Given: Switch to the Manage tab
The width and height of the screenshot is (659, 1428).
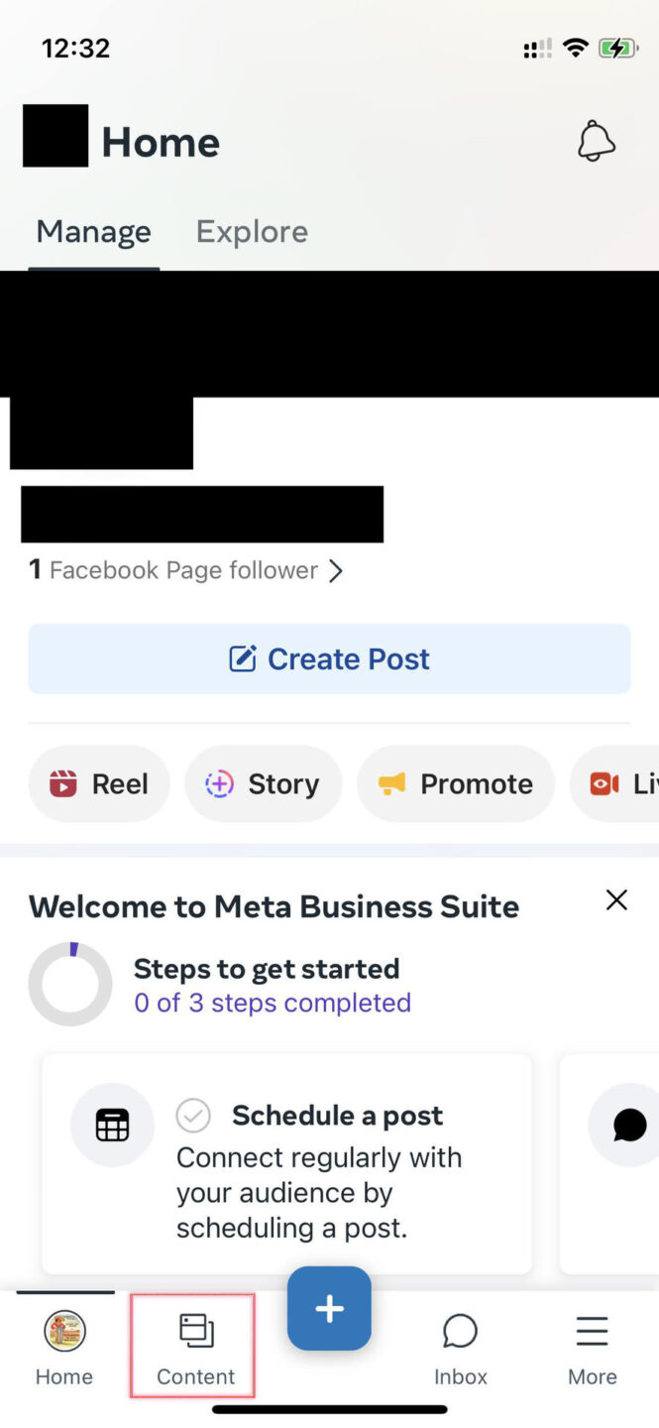Looking at the screenshot, I should pos(92,231).
